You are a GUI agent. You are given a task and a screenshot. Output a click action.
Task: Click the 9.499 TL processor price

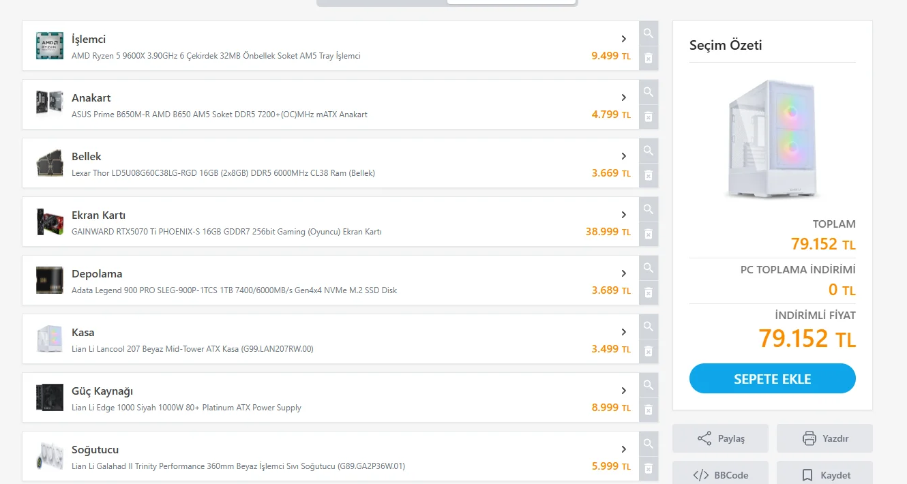[611, 56]
